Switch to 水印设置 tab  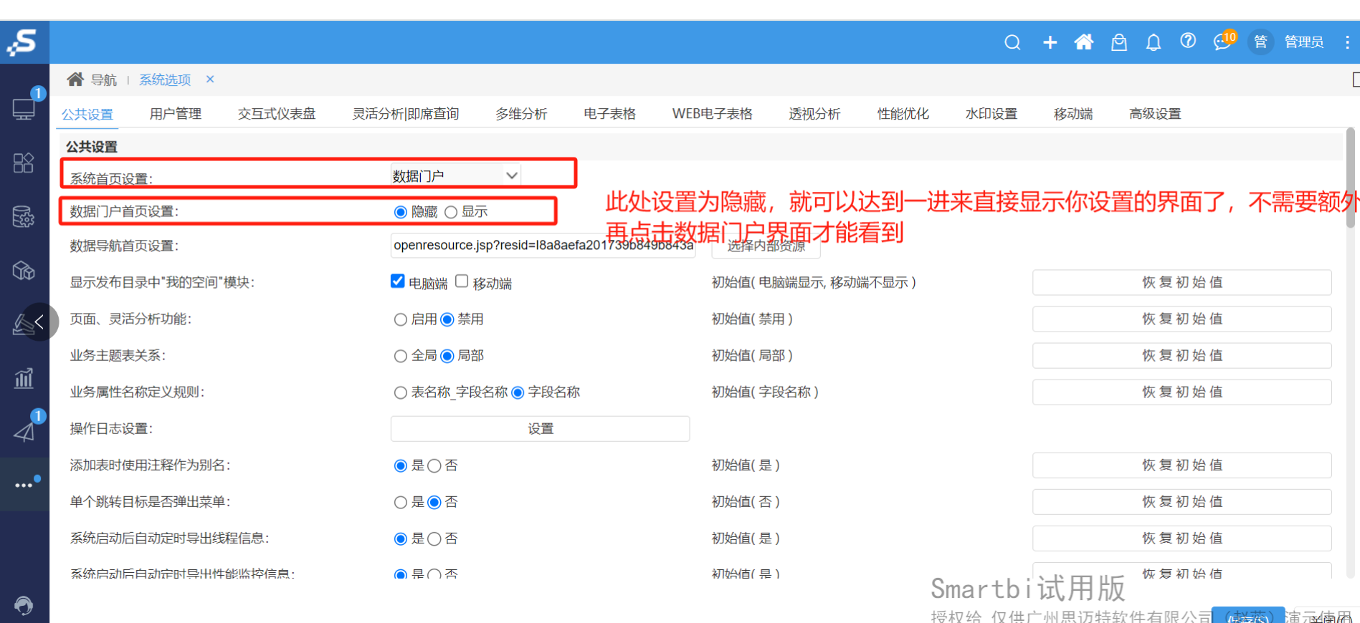click(992, 114)
